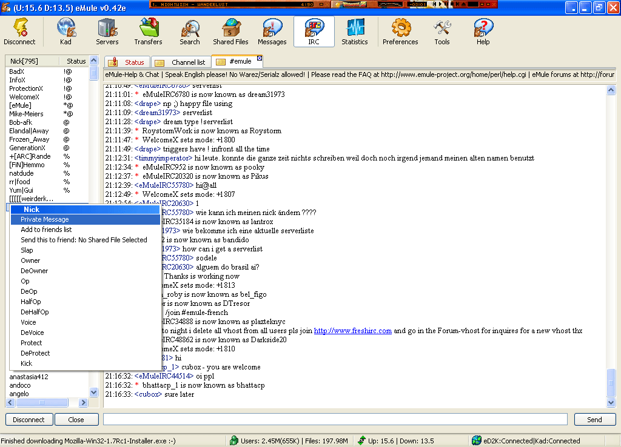Sort by the Nick[795] column header

(x=32, y=61)
